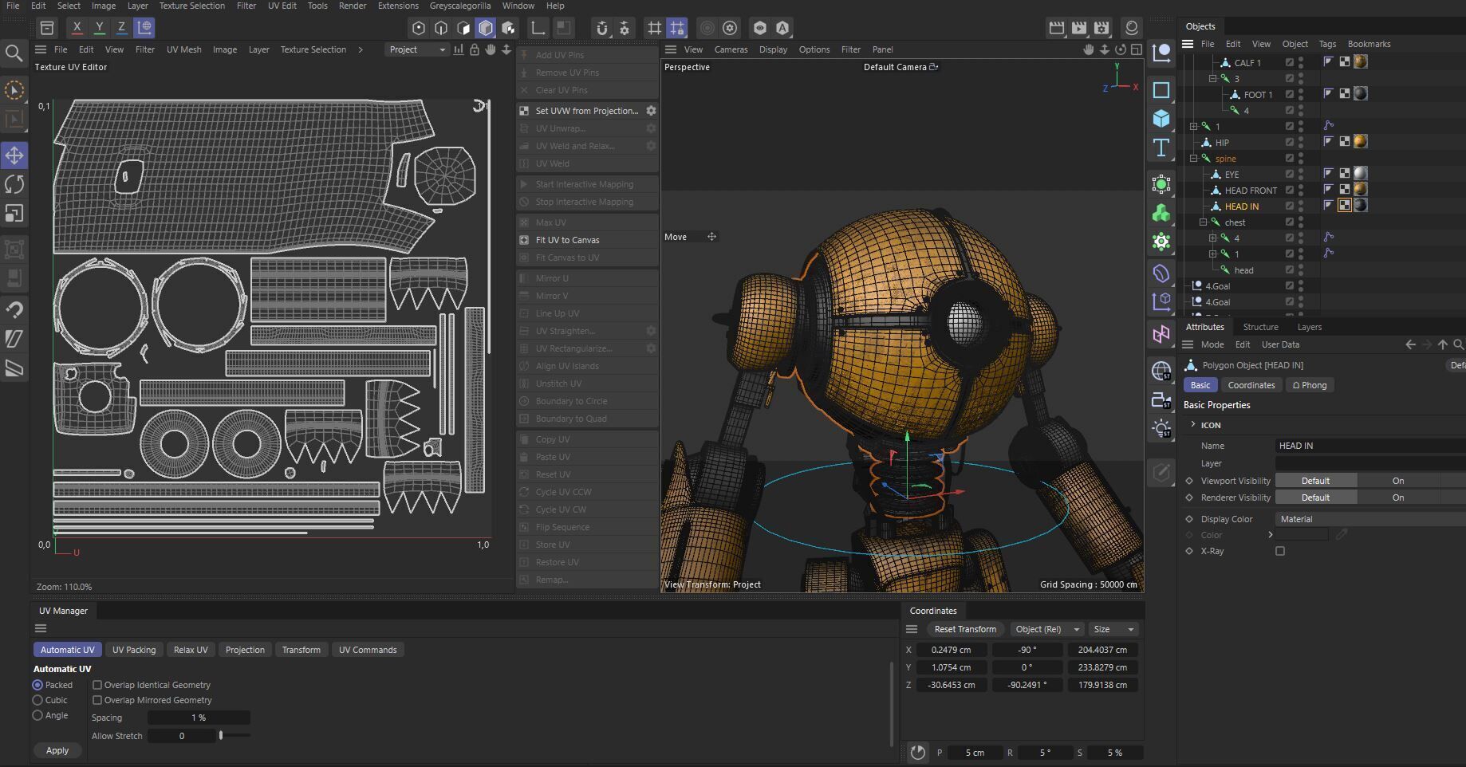Open the Size dropdown in Coordinates
The image size is (1466, 767).
(1113, 629)
